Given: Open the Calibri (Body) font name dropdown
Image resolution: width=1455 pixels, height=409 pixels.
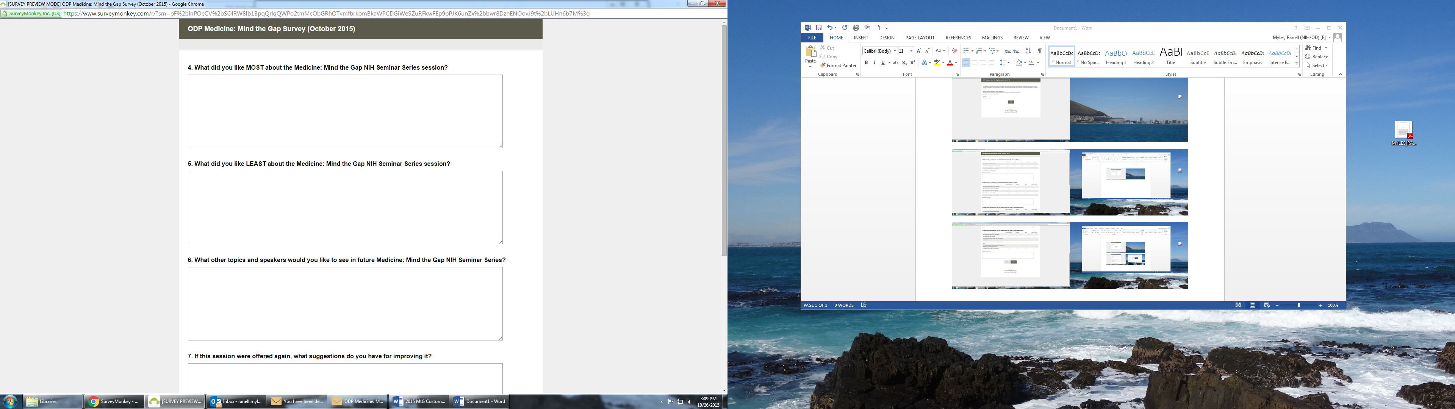Looking at the screenshot, I should tap(895, 51).
